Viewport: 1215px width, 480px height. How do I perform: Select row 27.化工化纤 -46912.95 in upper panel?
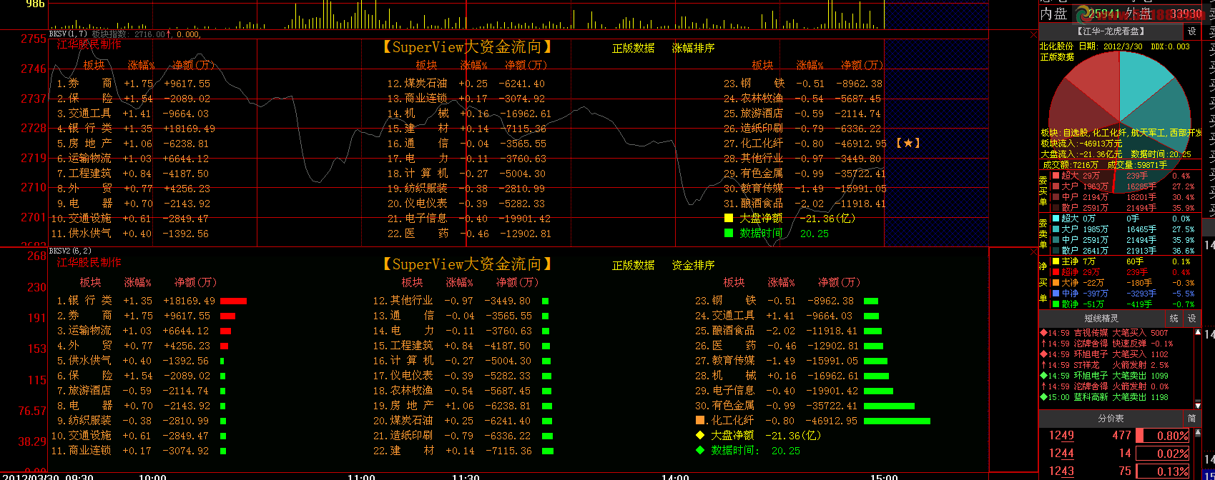805,144
